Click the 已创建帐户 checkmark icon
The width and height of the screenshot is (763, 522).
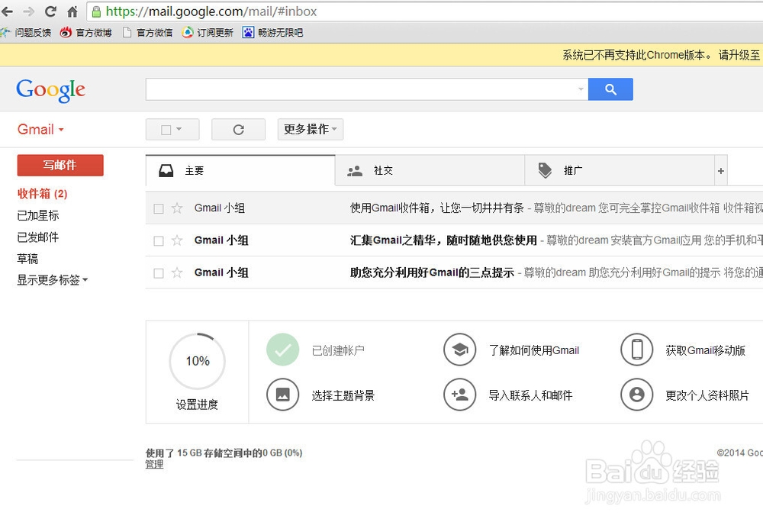click(x=282, y=350)
